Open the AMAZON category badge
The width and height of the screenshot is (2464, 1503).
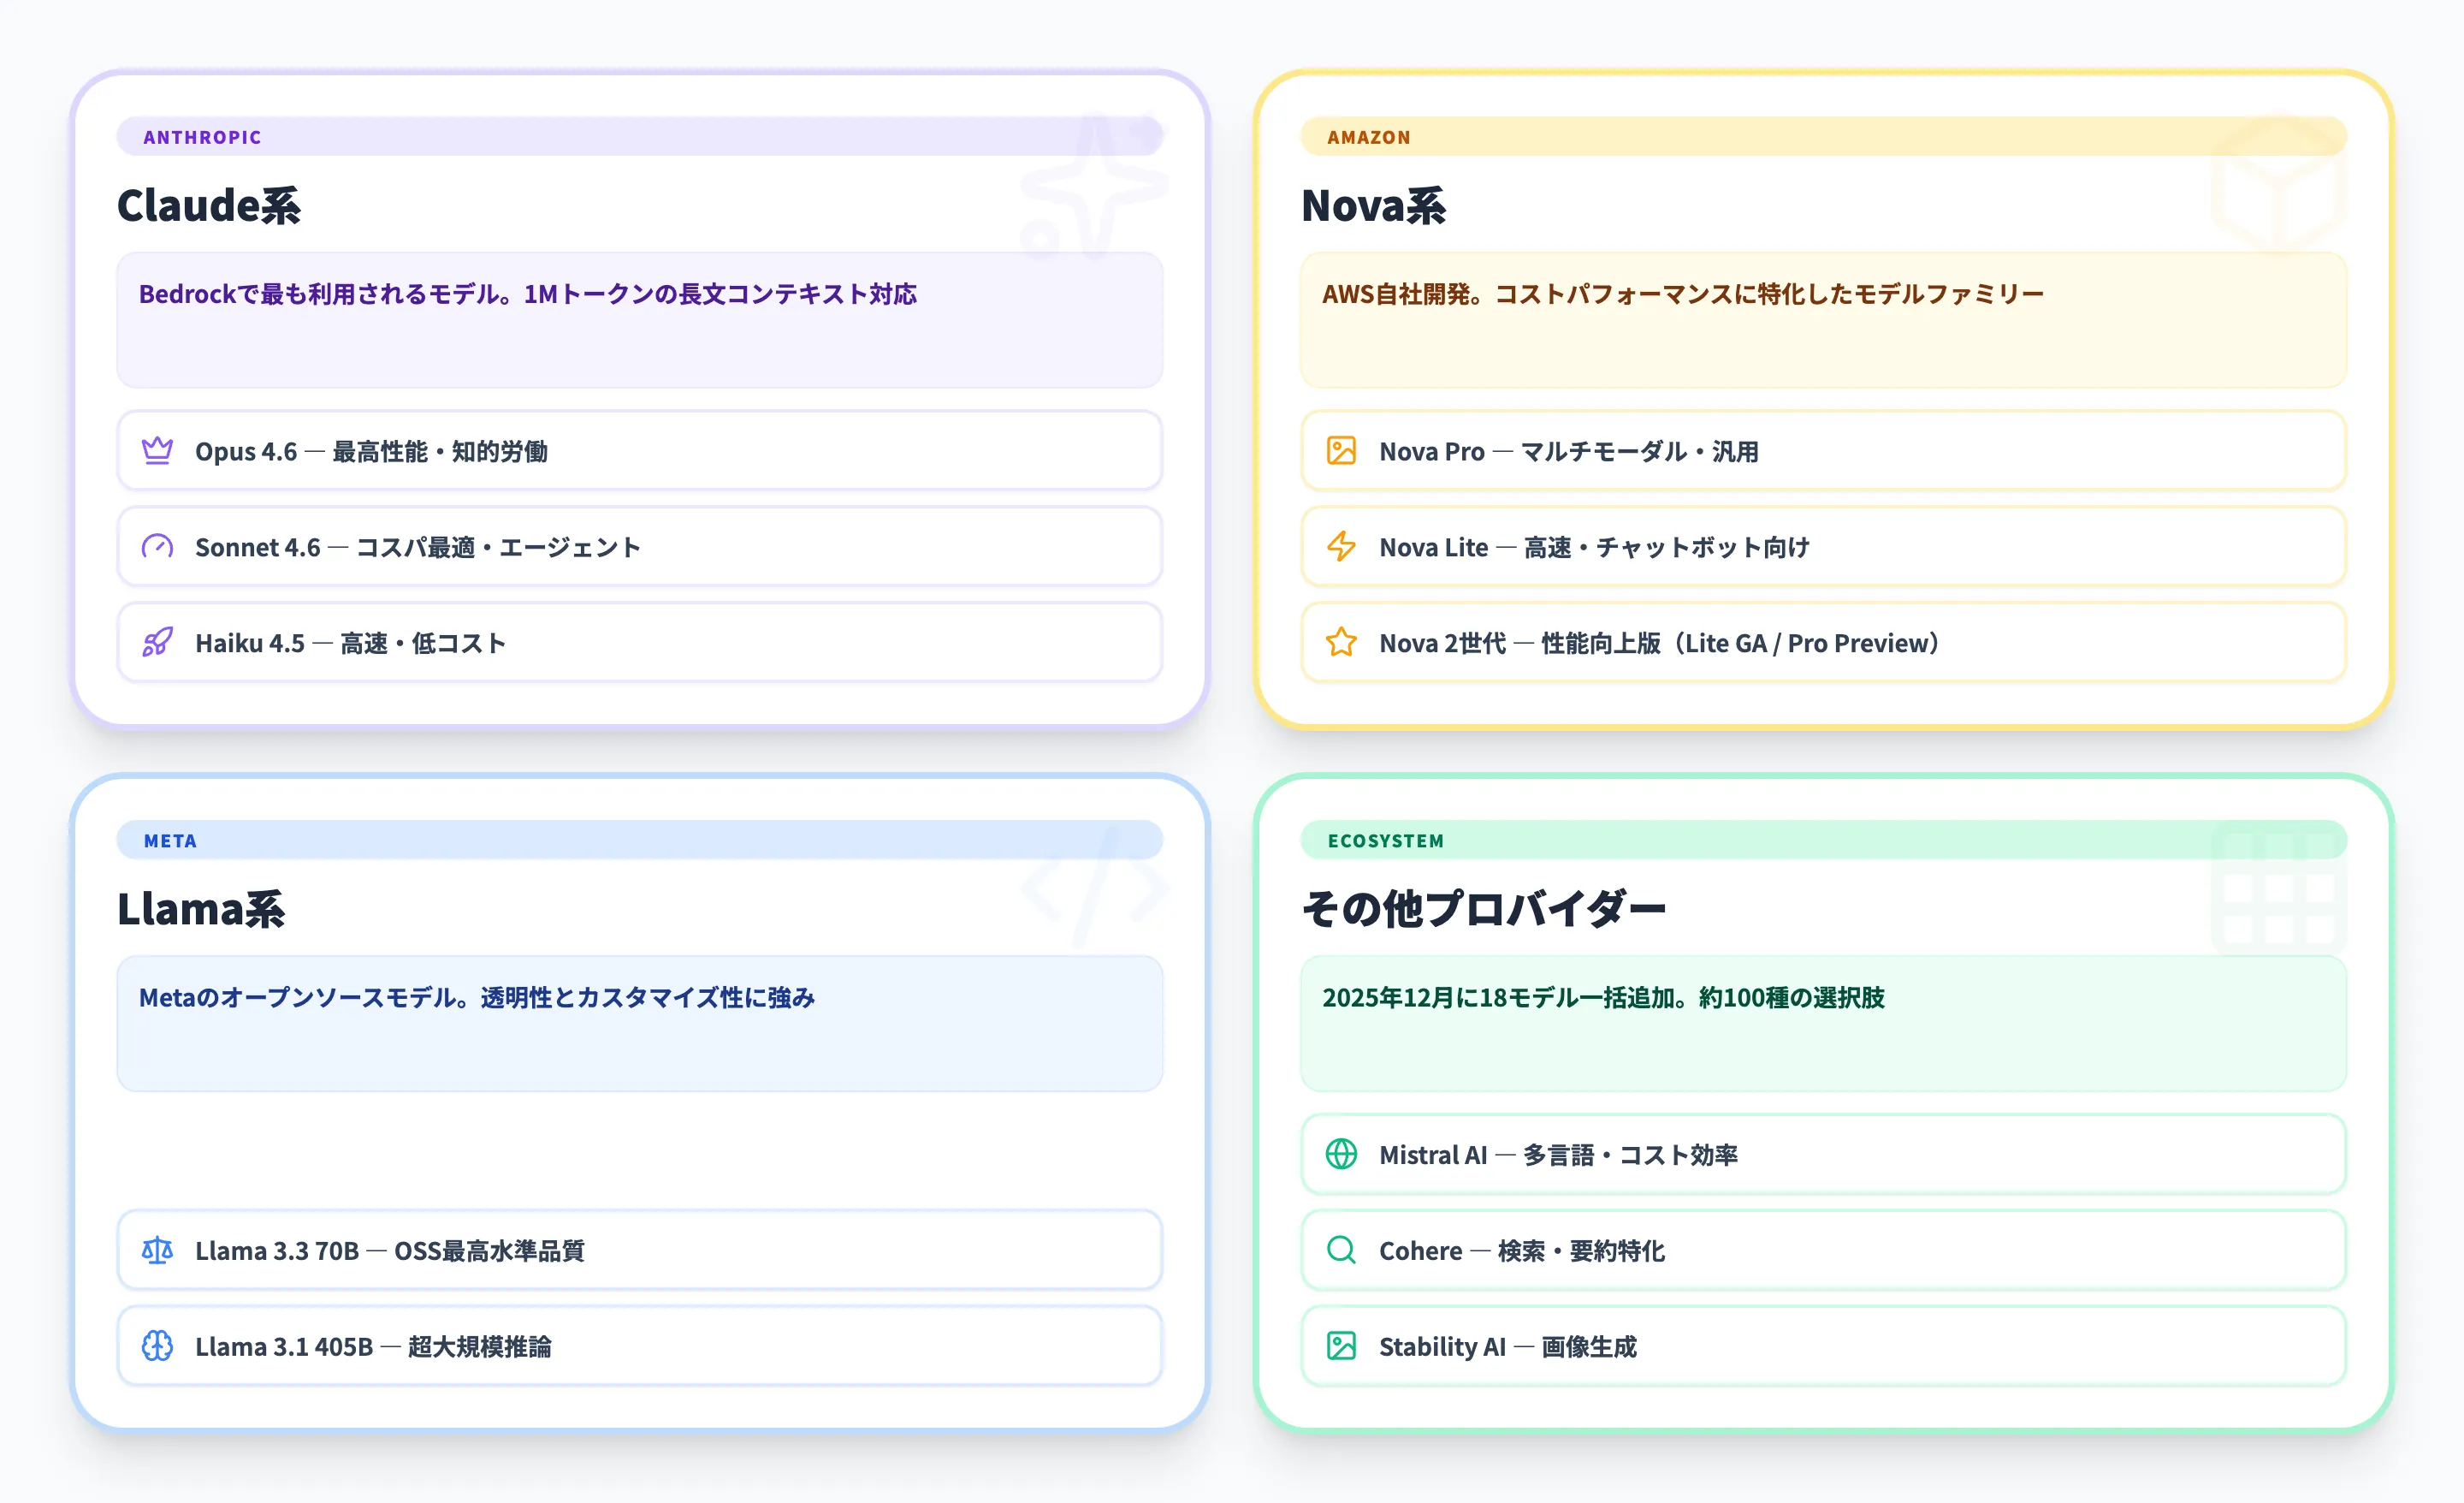click(1369, 137)
